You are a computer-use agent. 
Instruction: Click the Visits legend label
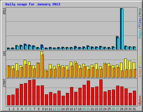tap(140, 61)
